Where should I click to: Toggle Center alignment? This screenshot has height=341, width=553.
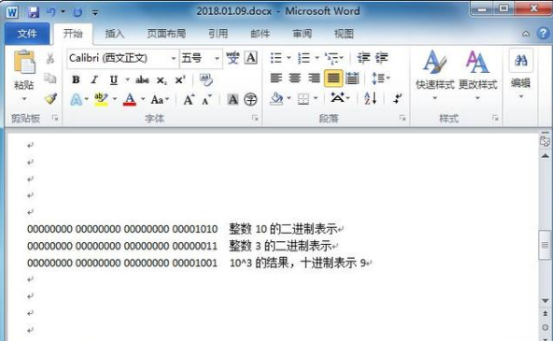pos(295,78)
